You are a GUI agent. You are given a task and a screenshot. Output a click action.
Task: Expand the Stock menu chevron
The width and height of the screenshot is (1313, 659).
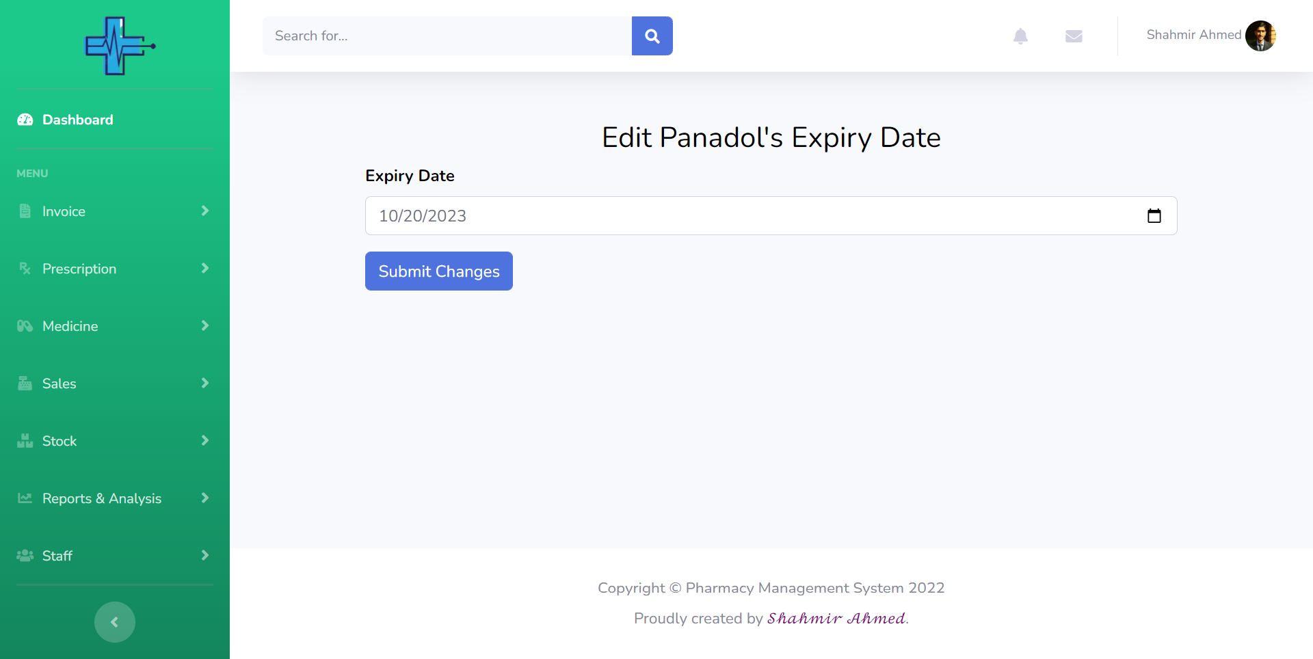[x=204, y=441]
